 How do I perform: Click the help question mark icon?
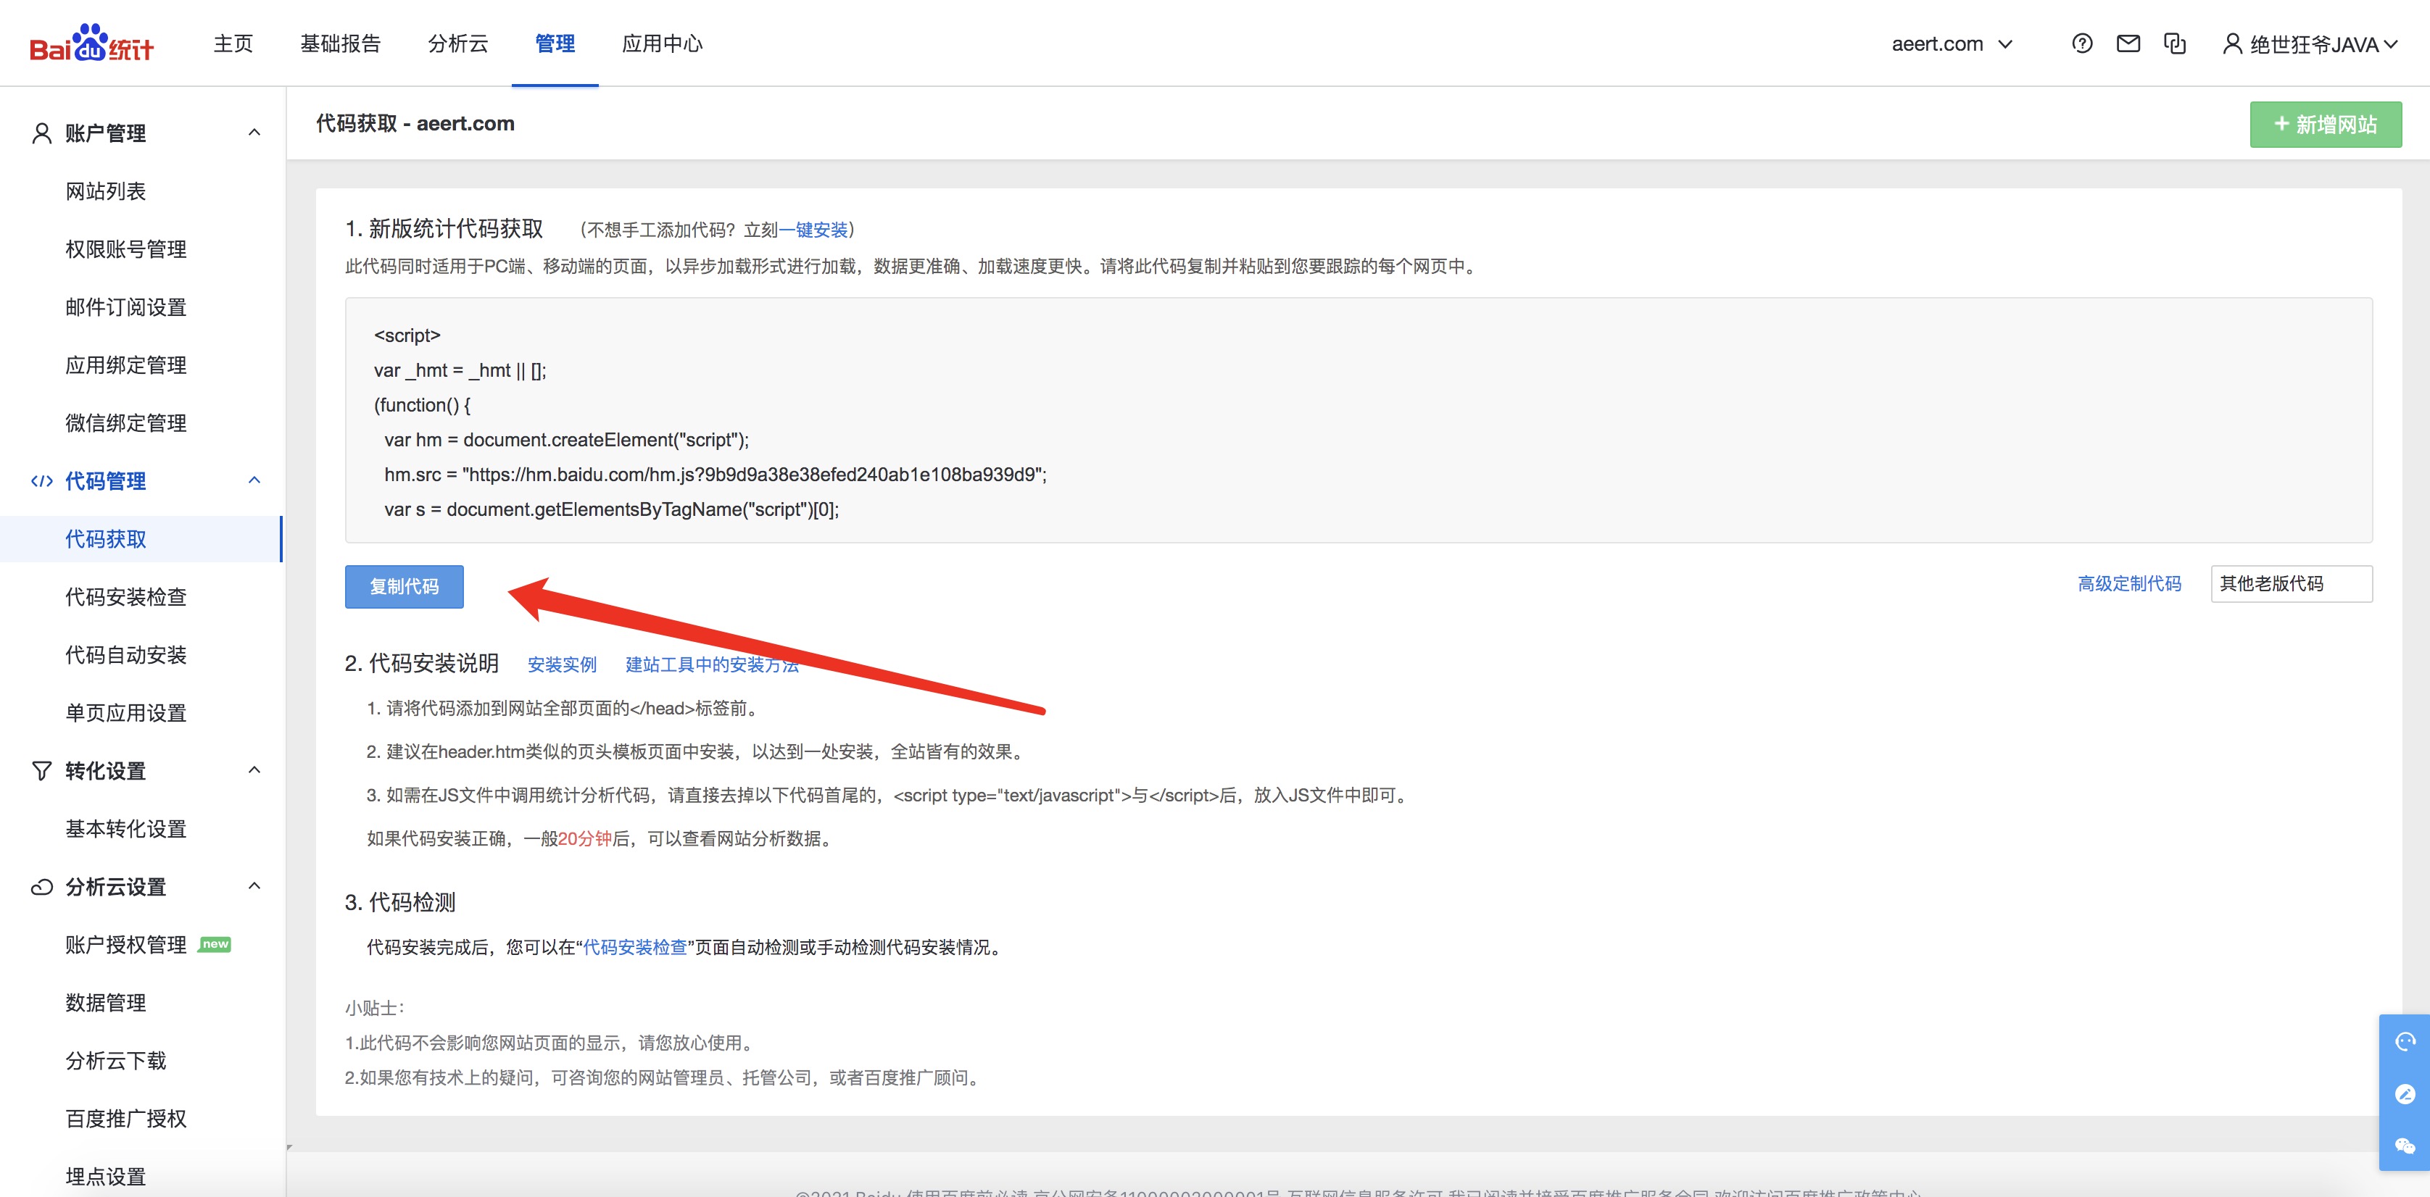click(2082, 43)
